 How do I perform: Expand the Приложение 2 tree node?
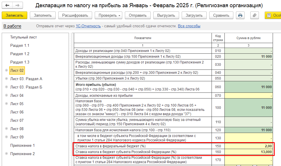click(x=6, y=154)
